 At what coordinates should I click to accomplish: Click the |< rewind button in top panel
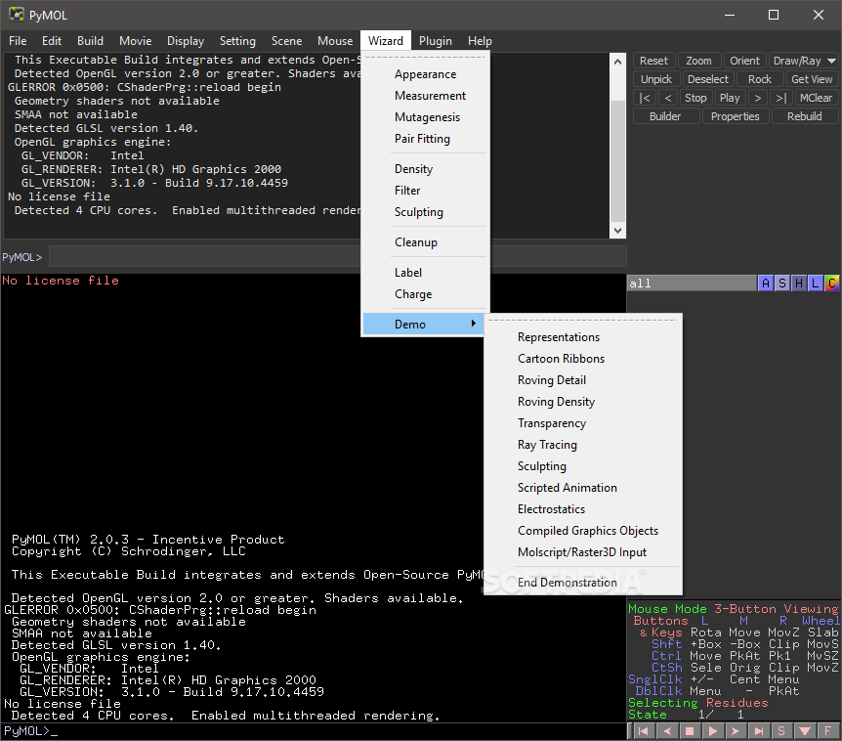click(x=645, y=98)
